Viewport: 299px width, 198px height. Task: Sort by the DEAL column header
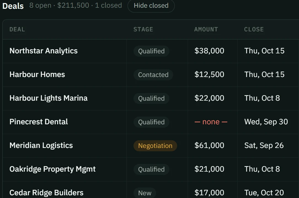(17, 29)
